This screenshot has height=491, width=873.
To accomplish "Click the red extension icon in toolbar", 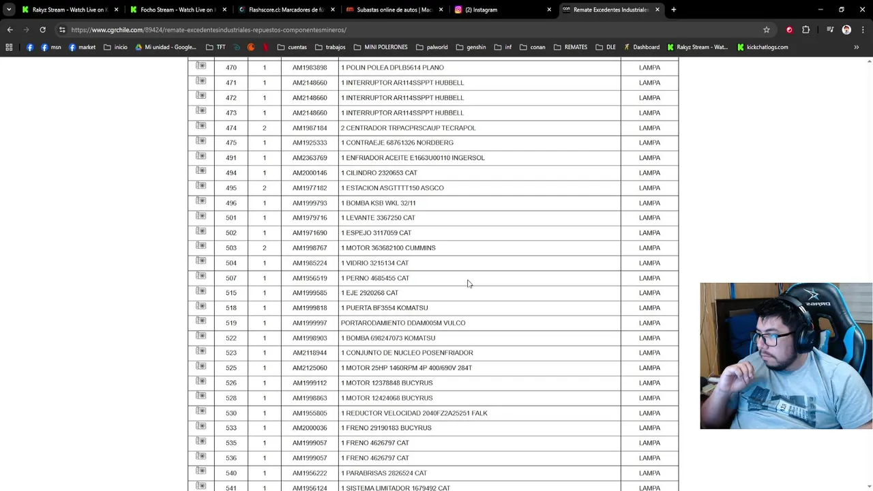I will [x=789, y=30].
